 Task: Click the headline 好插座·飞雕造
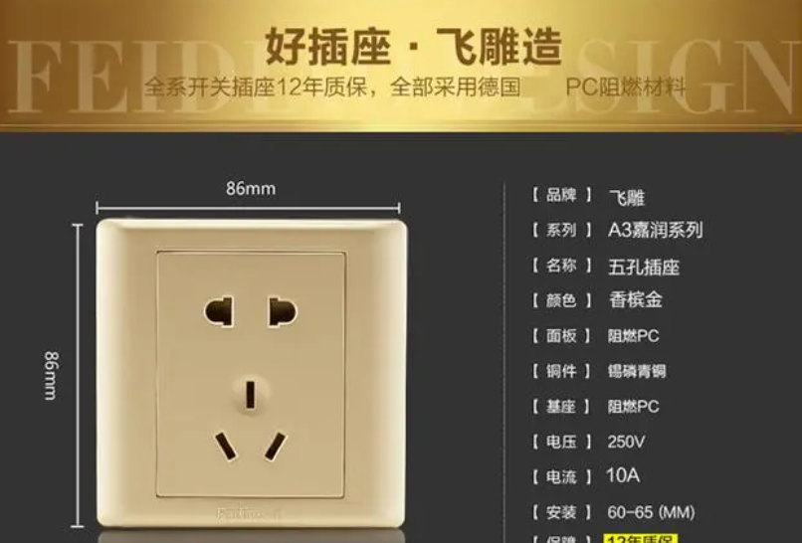coord(414,47)
